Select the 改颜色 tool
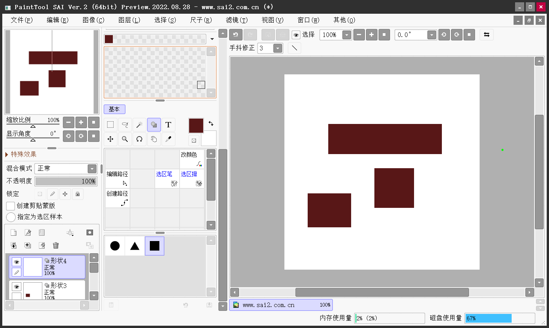 point(192,159)
